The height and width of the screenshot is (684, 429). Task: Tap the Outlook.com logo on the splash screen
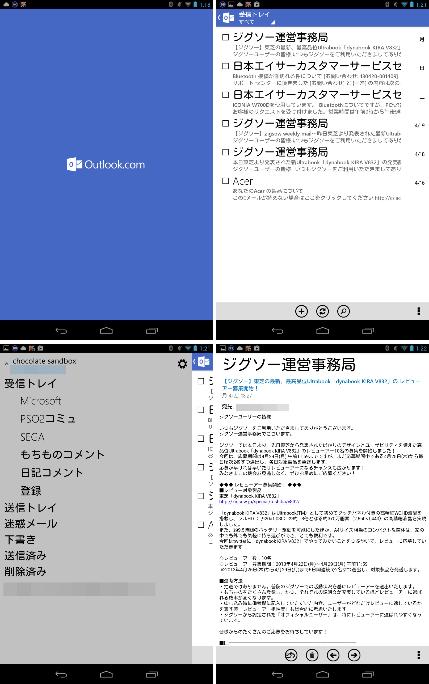106,164
